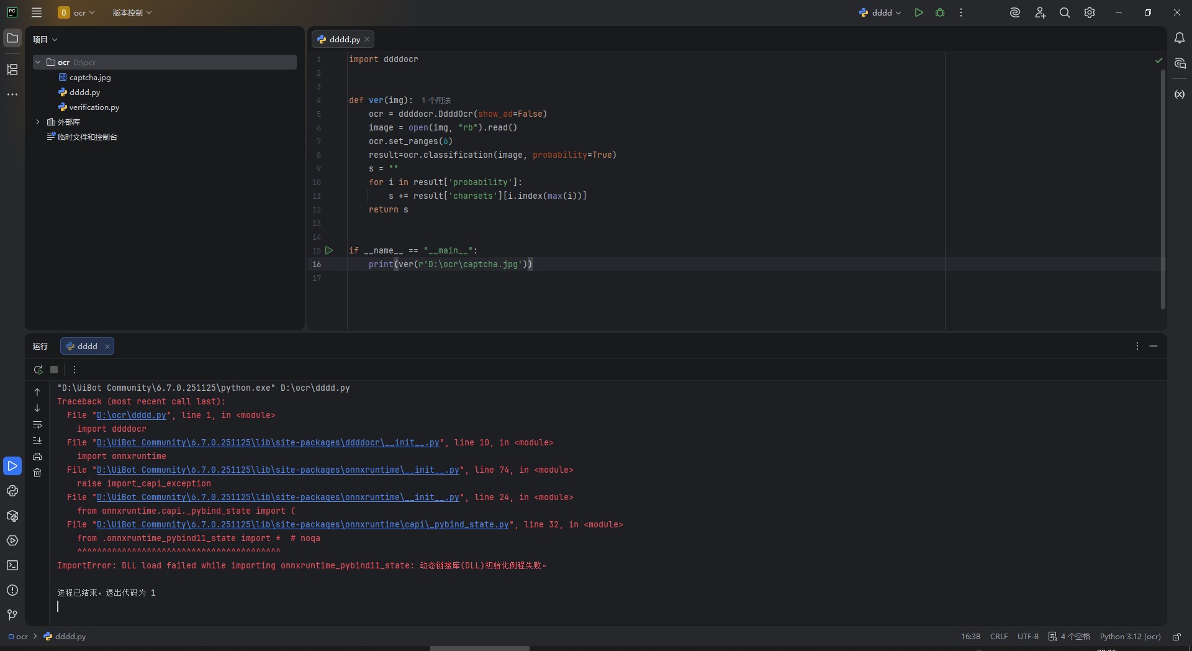Expand the 外部库 tree node

click(x=38, y=122)
